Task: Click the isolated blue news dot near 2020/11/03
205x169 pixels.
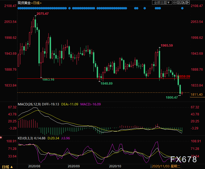Action: coord(182,8)
